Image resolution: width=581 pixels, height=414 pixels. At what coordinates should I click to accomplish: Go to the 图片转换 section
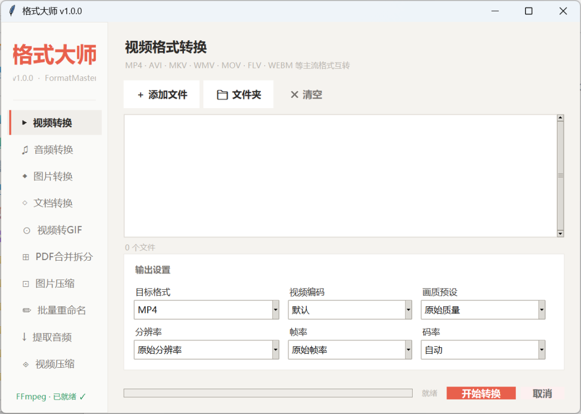click(x=55, y=176)
